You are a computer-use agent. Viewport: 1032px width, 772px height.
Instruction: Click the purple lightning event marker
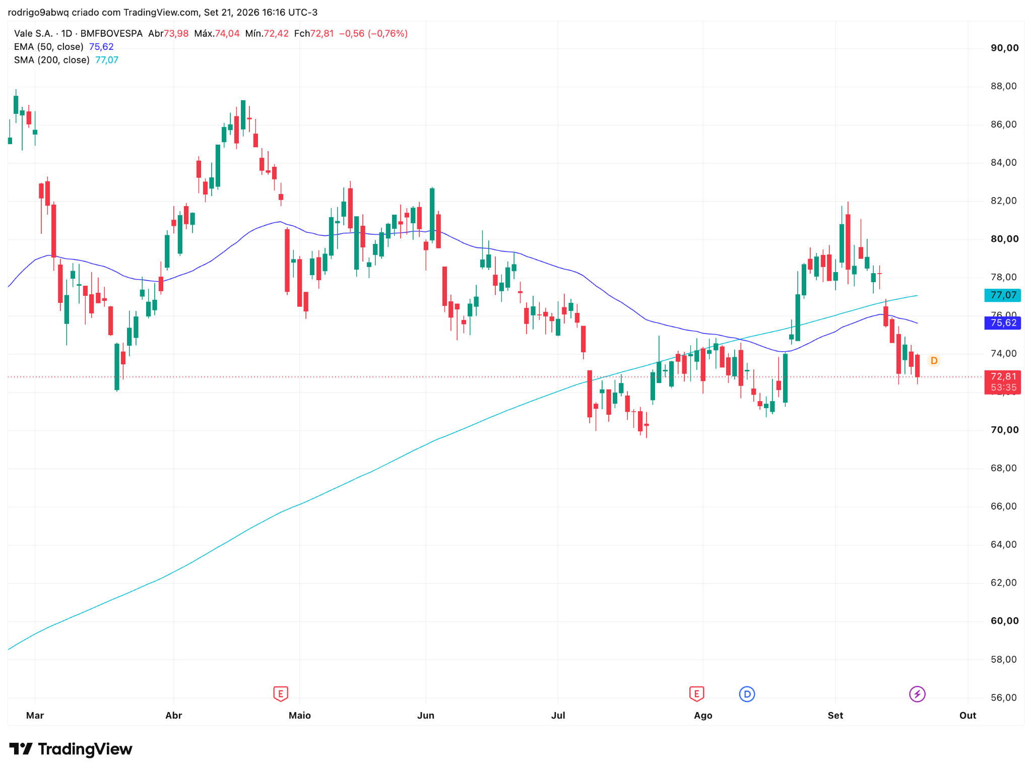click(x=917, y=694)
